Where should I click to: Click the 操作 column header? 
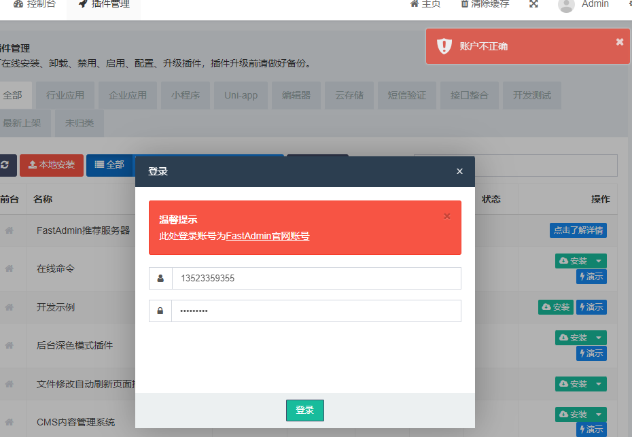point(601,199)
